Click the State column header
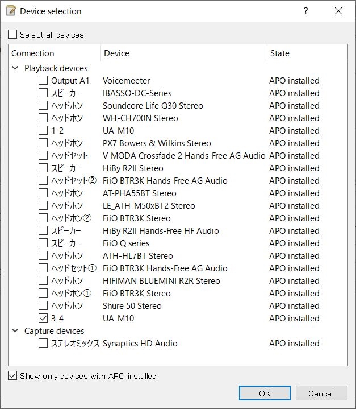The width and height of the screenshot is (356, 409). pyautogui.click(x=307, y=53)
